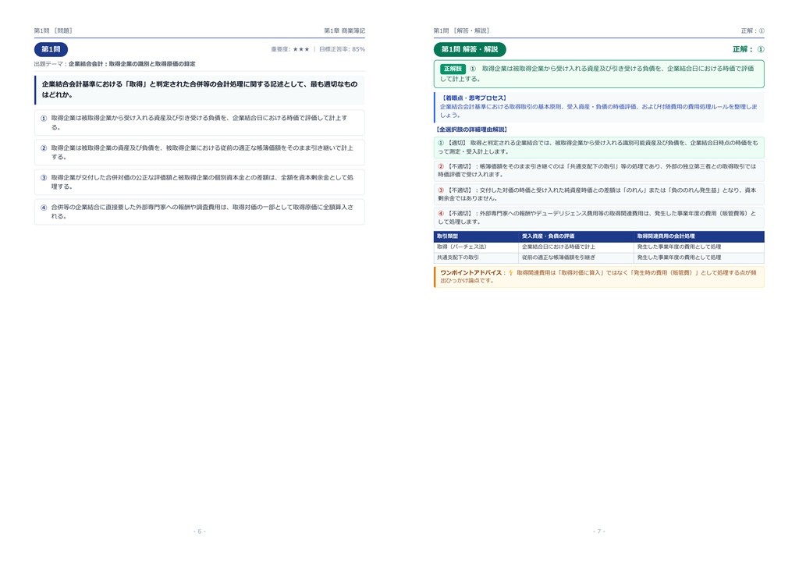Click the bold green '正解: ①' beside the badge

point(748,49)
